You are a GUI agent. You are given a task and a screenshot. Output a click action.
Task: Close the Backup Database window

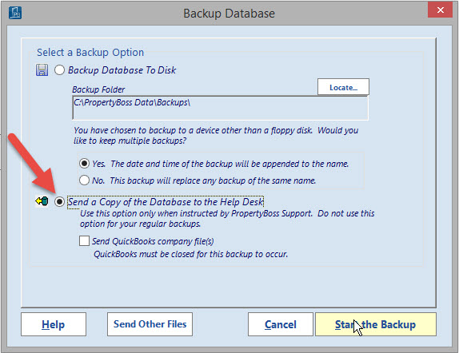[x=440, y=10]
